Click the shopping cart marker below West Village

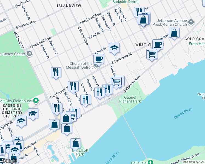point(151,54)
